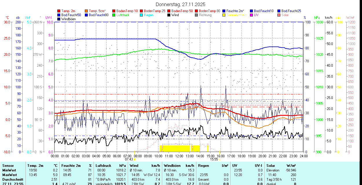Click the sunrise sun icon at 07:43
Viewport: 362px width, 185px height.
pos(135,159)
